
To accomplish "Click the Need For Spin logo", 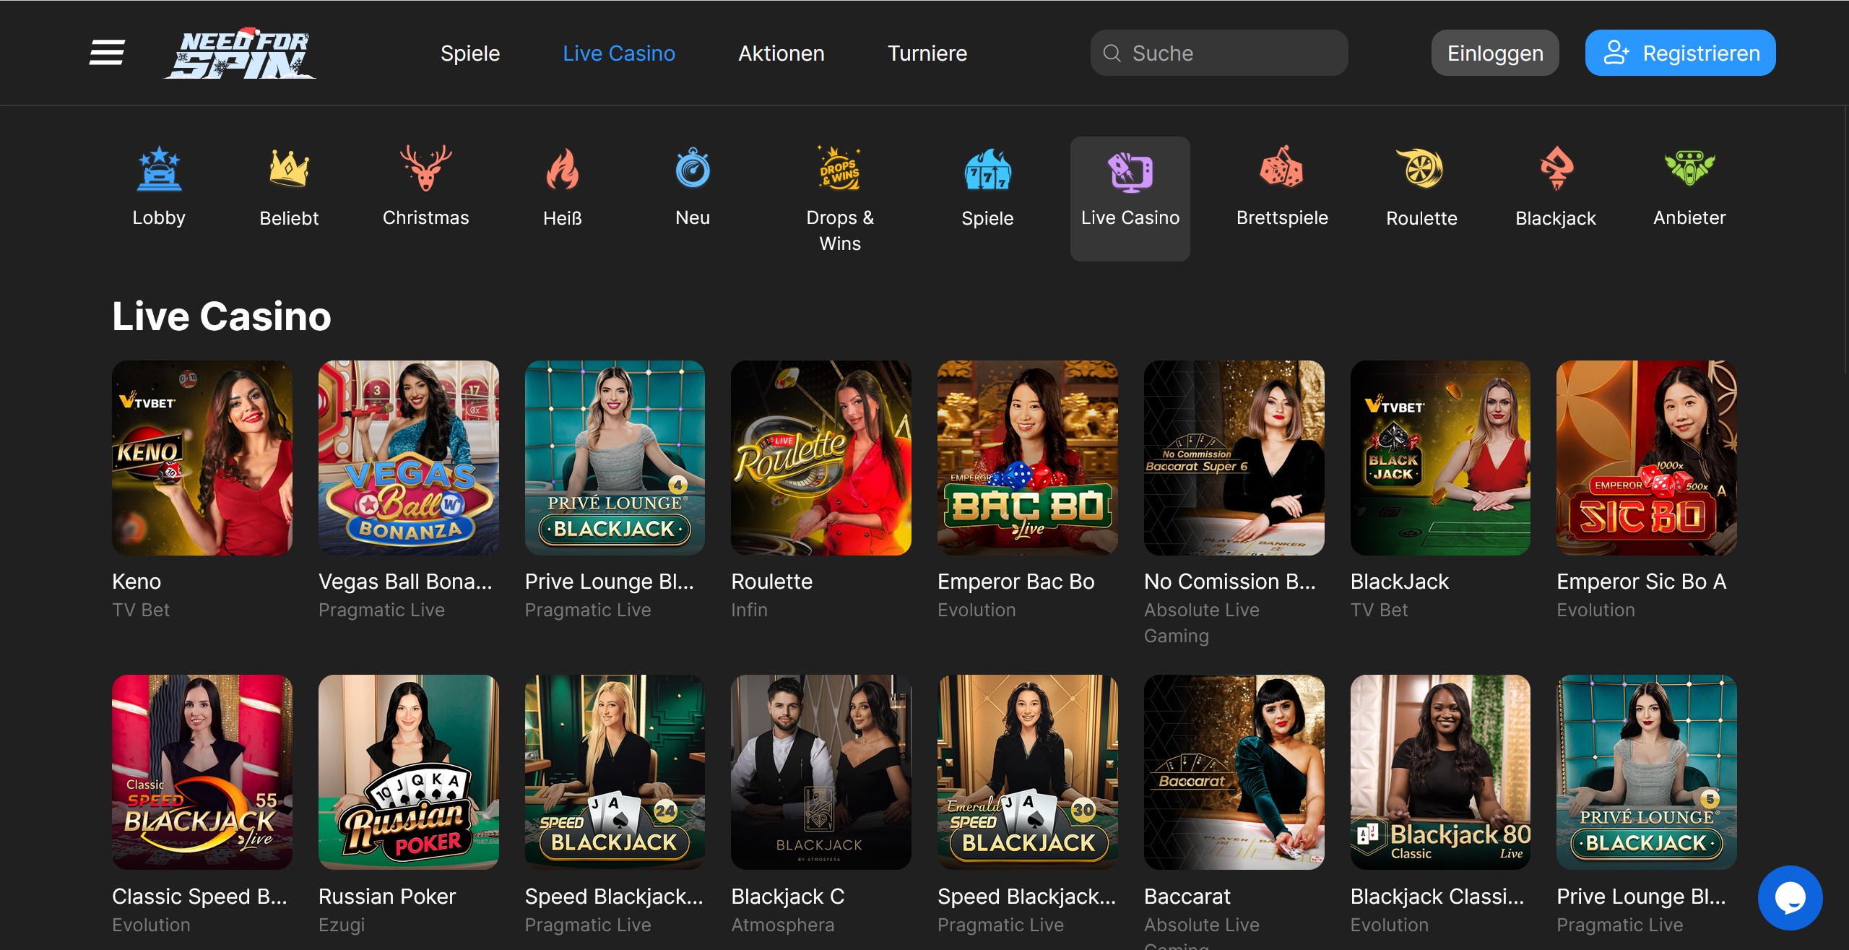I will [241, 53].
